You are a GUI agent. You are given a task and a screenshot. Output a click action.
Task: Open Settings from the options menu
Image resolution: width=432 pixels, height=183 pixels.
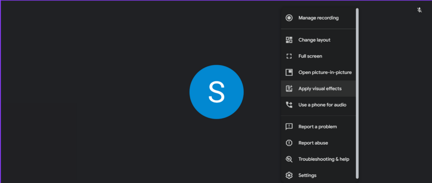click(318, 175)
